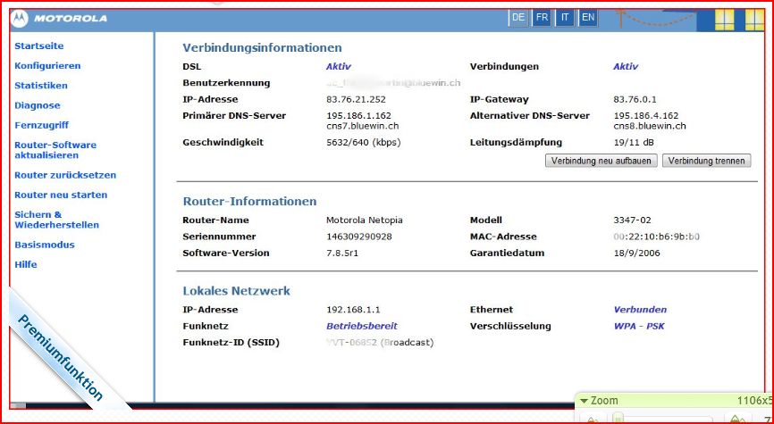
Task: Click speed value 5632/640 (kbps)
Action: pyautogui.click(x=363, y=143)
